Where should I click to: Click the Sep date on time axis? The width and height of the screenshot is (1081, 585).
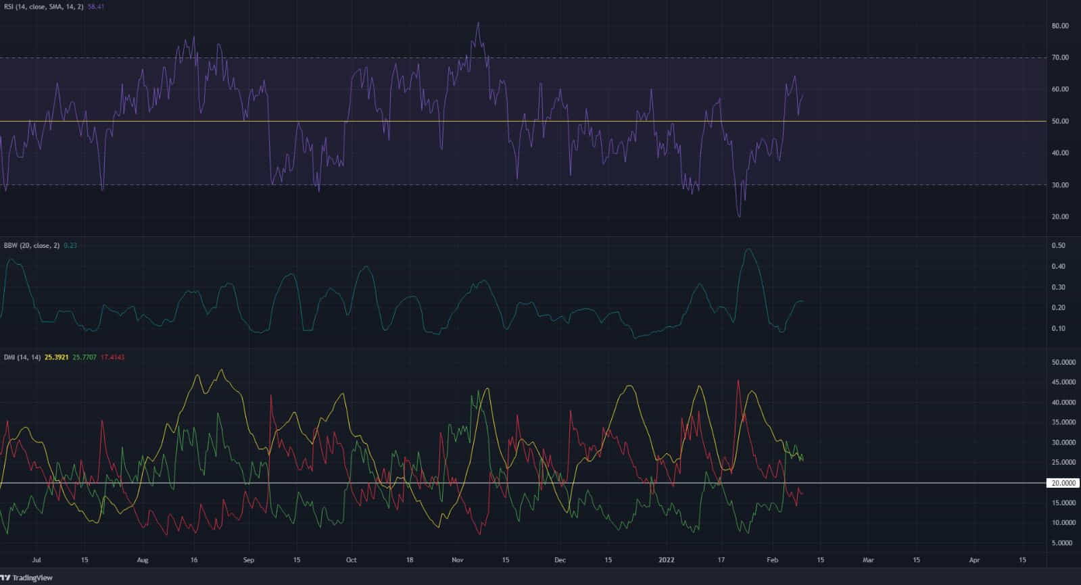coord(248,560)
